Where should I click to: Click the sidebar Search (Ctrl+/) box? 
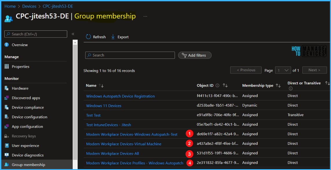tap(36, 34)
